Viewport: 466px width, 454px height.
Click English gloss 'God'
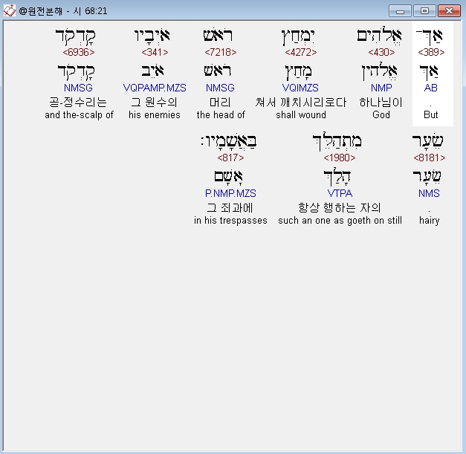pos(381,115)
